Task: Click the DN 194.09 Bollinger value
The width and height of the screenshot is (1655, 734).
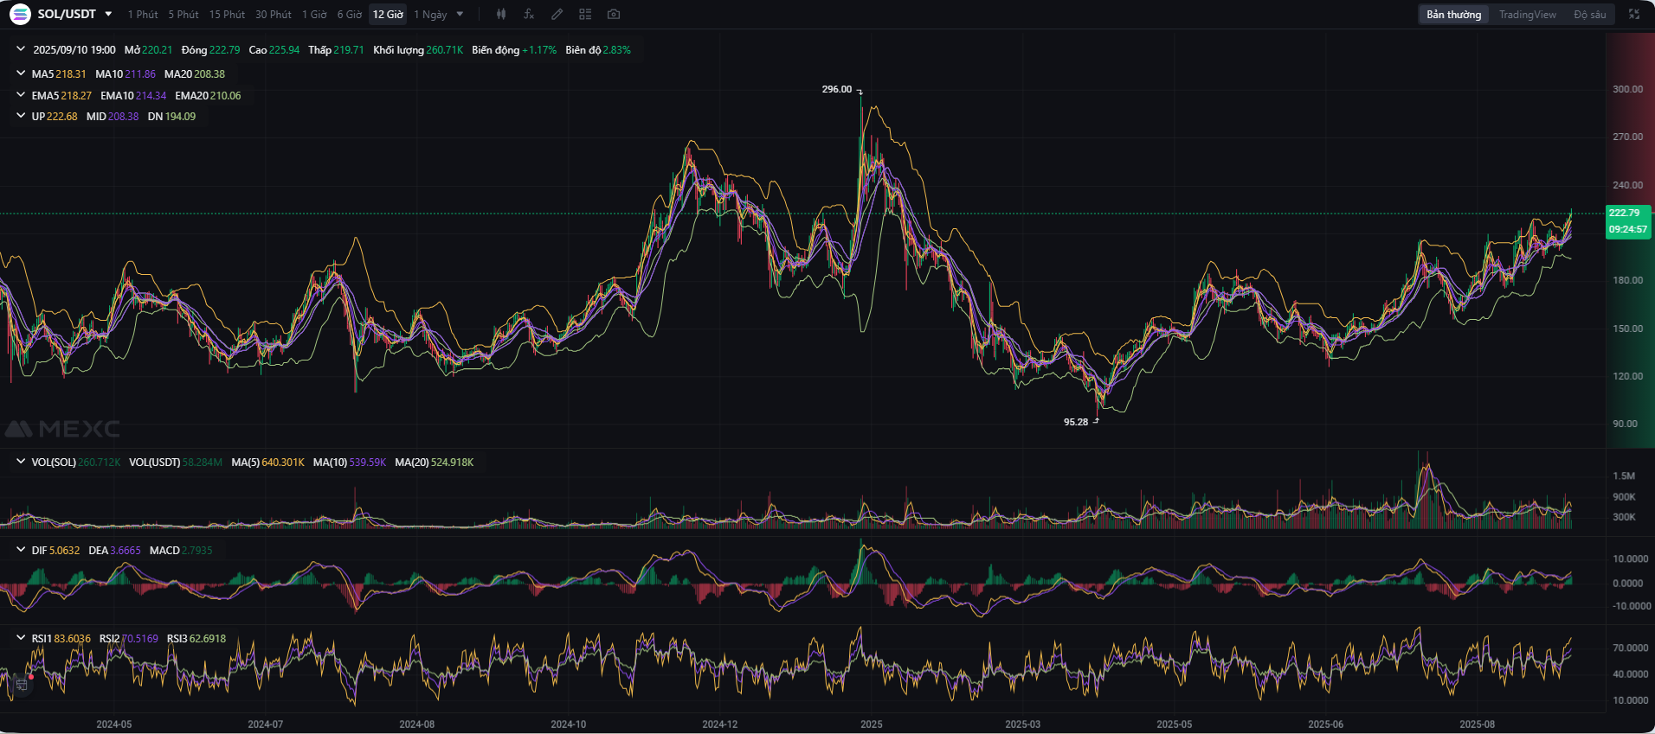Action: tap(171, 117)
